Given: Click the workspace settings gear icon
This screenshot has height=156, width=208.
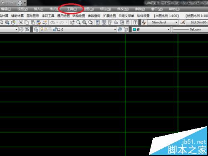Looking at the screenshot, I should [x=21, y=30].
